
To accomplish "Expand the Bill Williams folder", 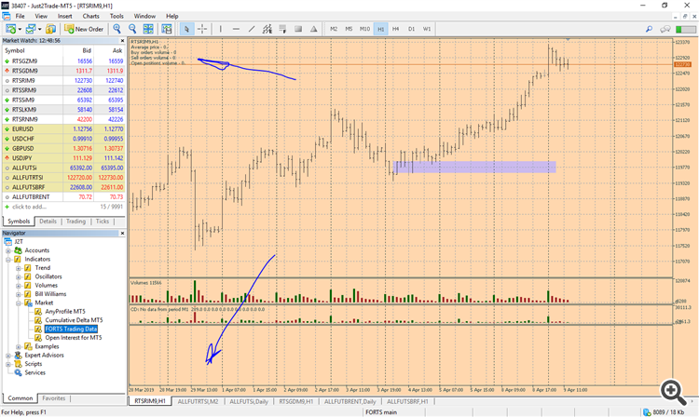I will click(19, 294).
